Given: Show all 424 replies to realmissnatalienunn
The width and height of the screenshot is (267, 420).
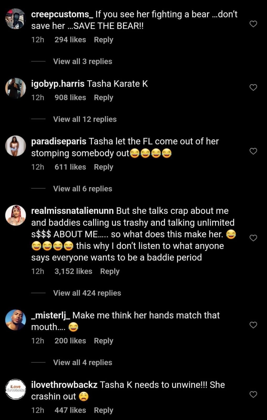Looking at the screenshot, I should 87,293.
